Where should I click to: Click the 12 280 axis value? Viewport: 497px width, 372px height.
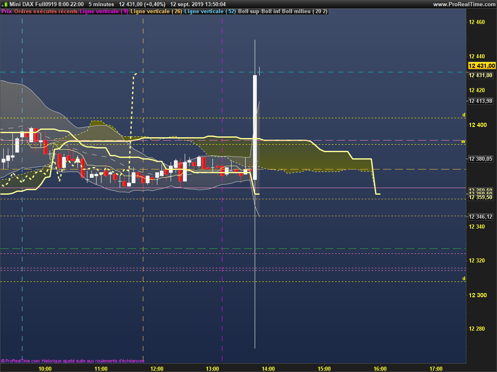click(477, 329)
